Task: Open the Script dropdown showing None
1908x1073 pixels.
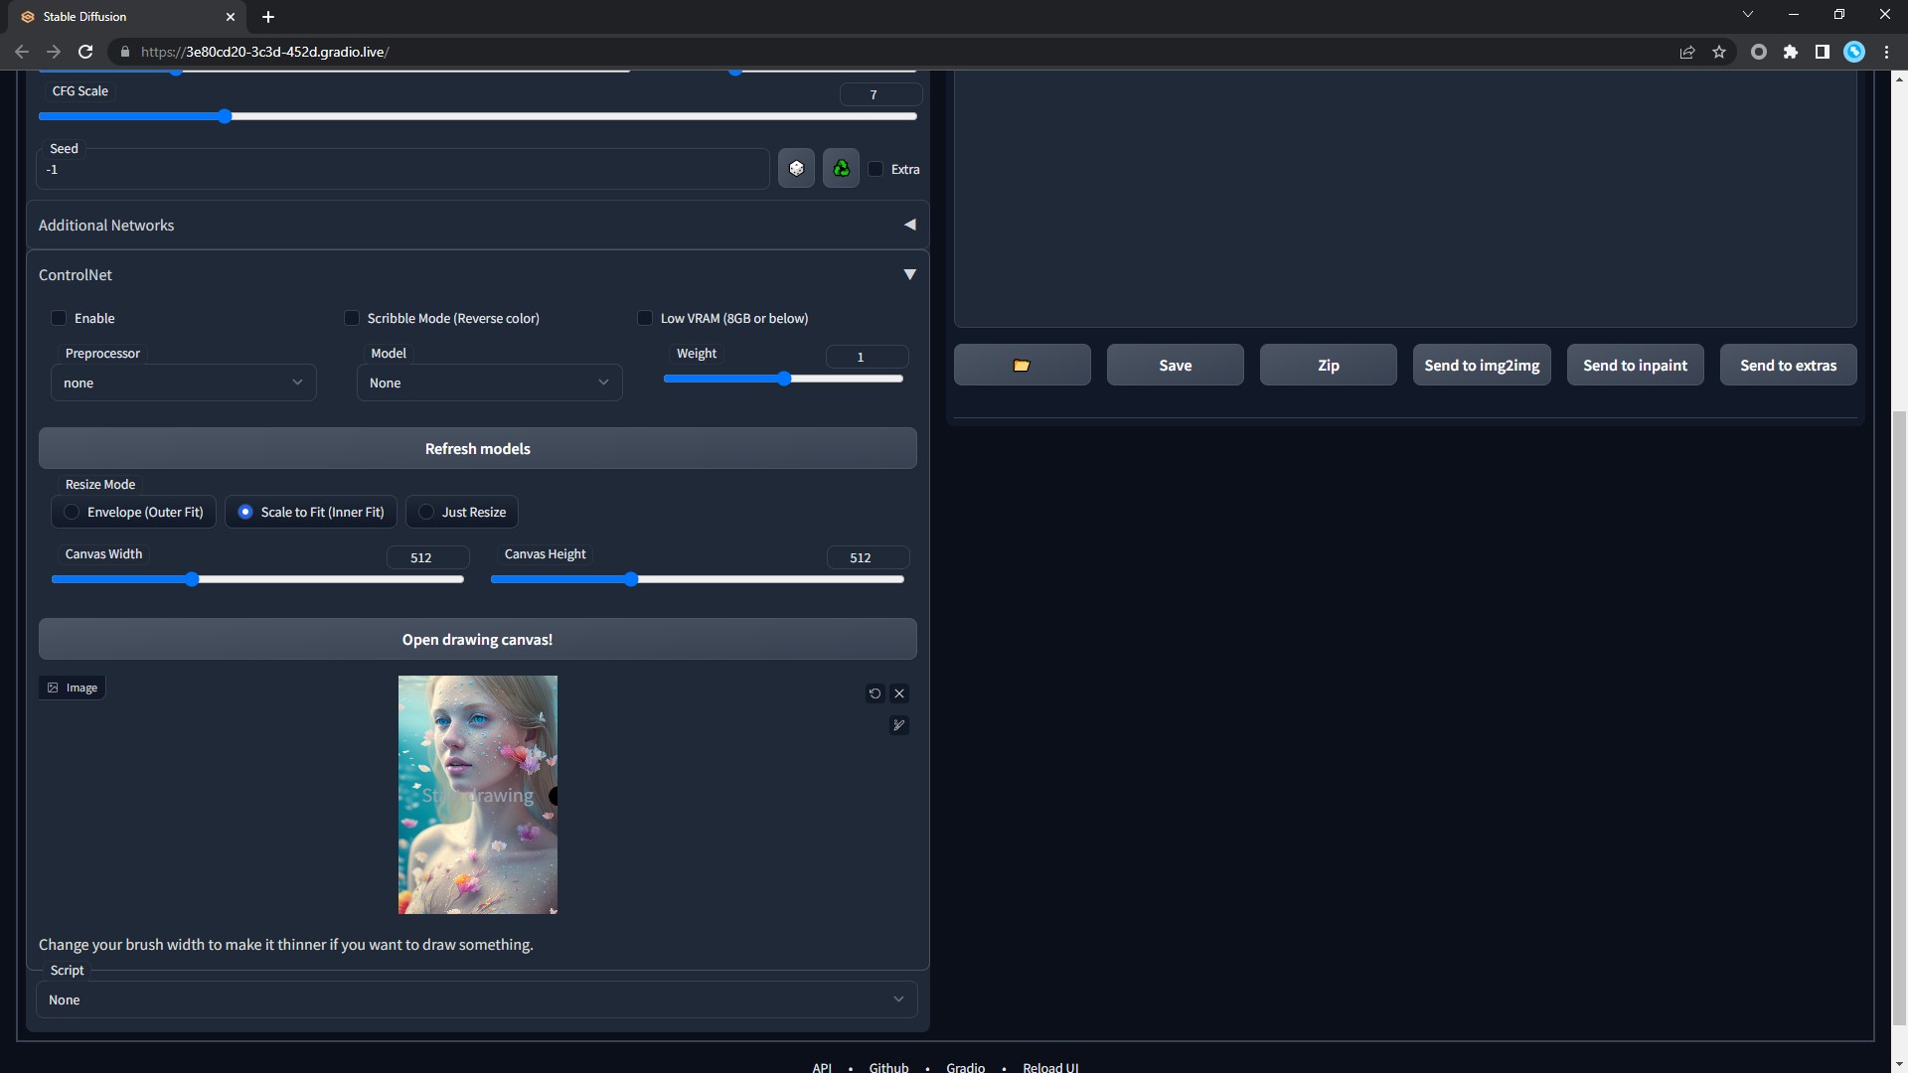Action: tap(477, 999)
